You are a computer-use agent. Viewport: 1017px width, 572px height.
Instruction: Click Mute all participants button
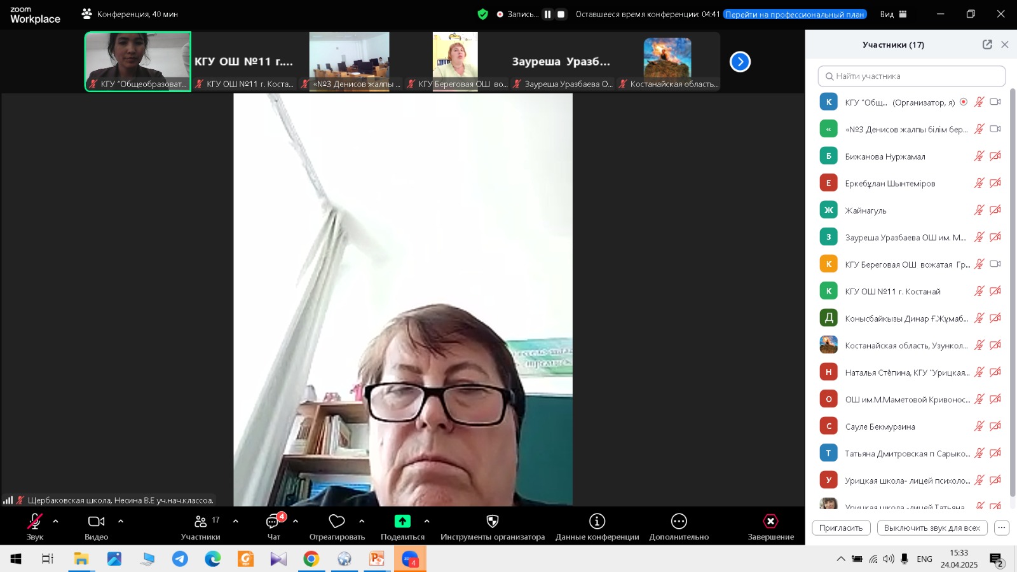[932, 528]
